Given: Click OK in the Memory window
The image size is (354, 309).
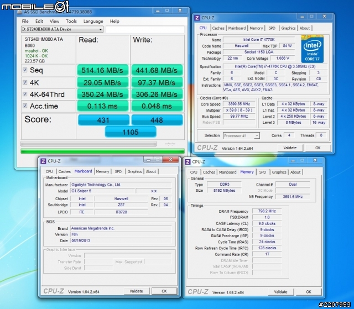Looking at the screenshot, I should (309, 292).
